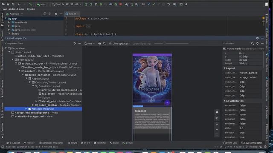Click the Git commit checkmark
Viewport: 273px width, 153px height.
coord(154,4)
